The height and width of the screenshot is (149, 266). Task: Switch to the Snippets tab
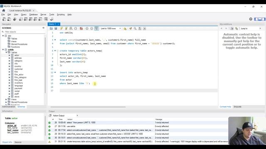(237, 107)
